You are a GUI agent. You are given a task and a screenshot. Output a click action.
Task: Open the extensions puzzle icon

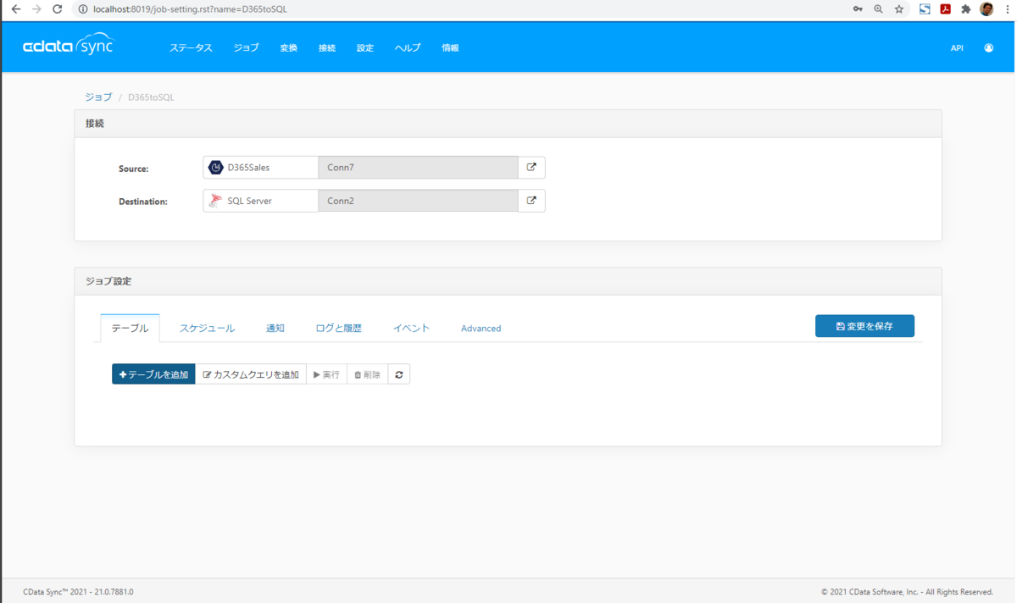coord(965,9)
